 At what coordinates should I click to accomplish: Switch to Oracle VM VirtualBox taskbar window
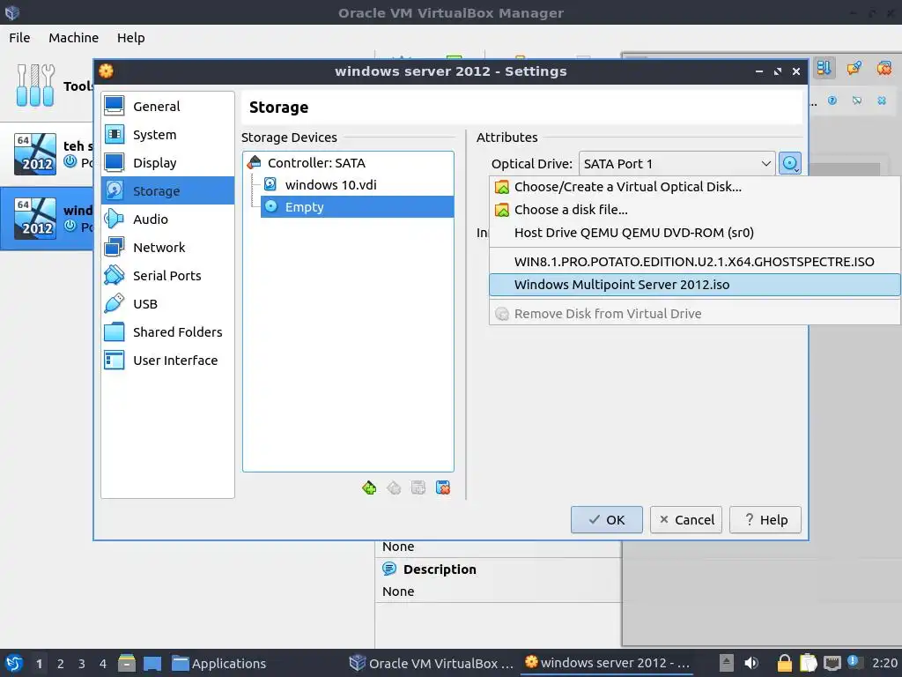(x=432, y=663)
